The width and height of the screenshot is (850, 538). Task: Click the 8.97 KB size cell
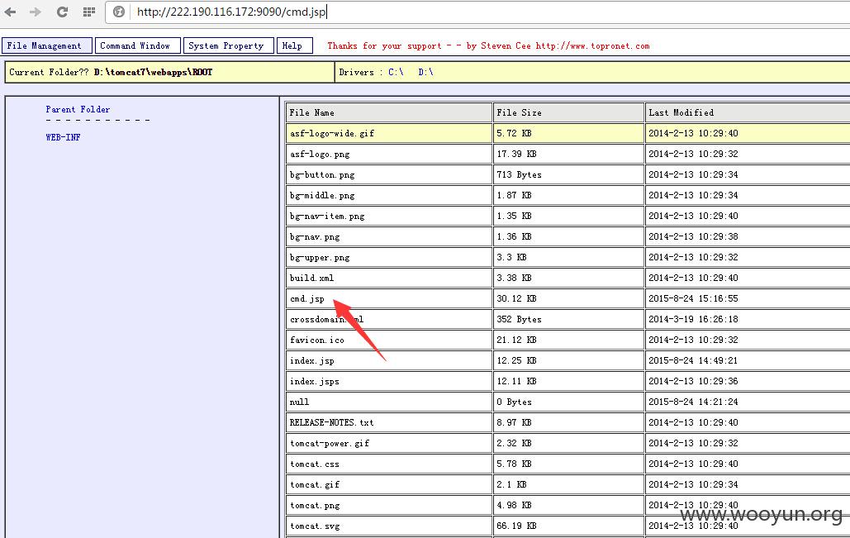click(568, 422)
